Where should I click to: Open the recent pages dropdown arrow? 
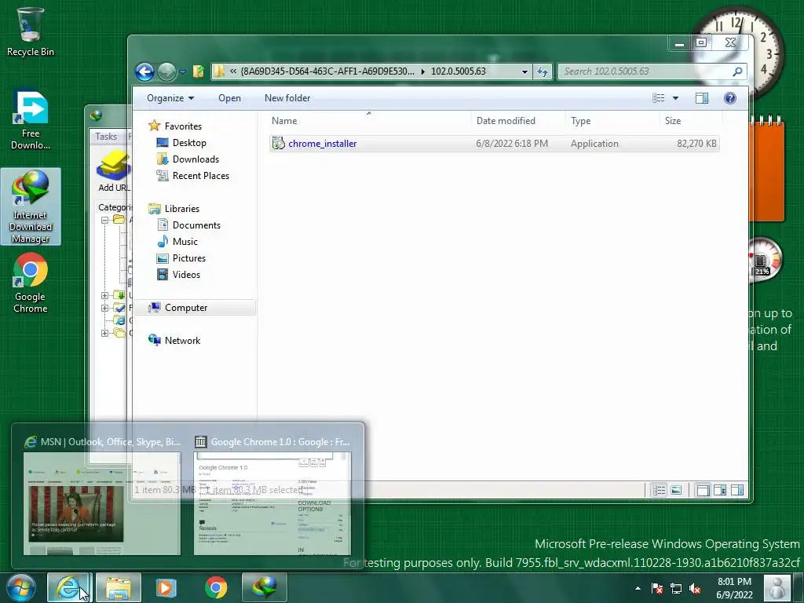(182, 71)
